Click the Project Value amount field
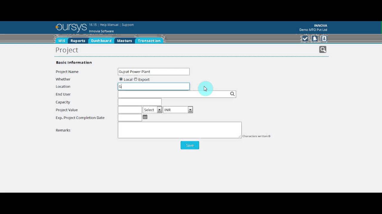The image size is (382, 214). point(130,110)
